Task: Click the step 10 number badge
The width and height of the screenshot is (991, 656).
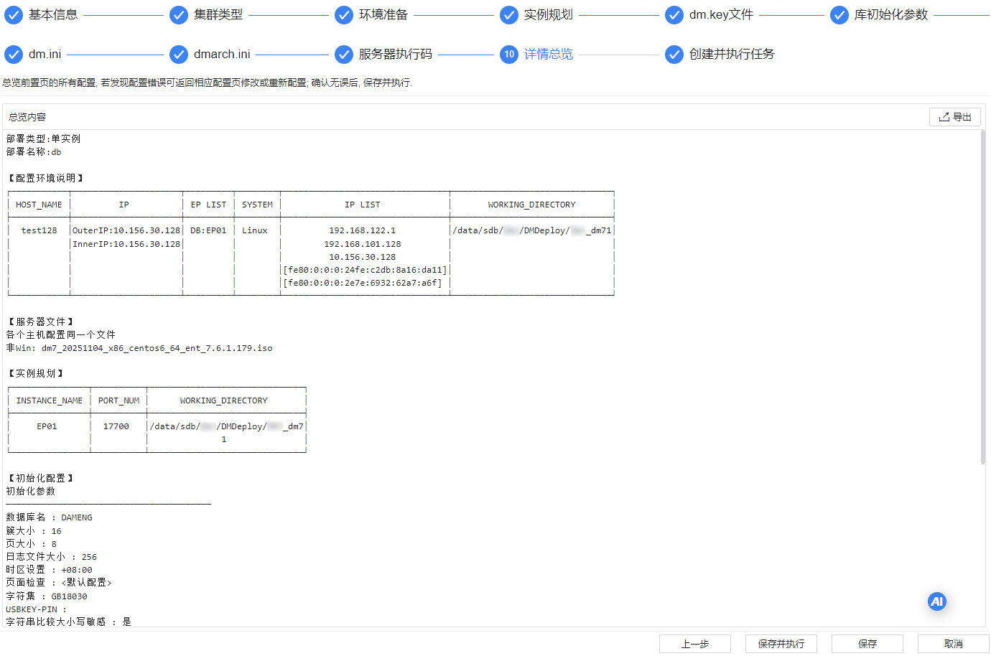Action: pos(509,55)
